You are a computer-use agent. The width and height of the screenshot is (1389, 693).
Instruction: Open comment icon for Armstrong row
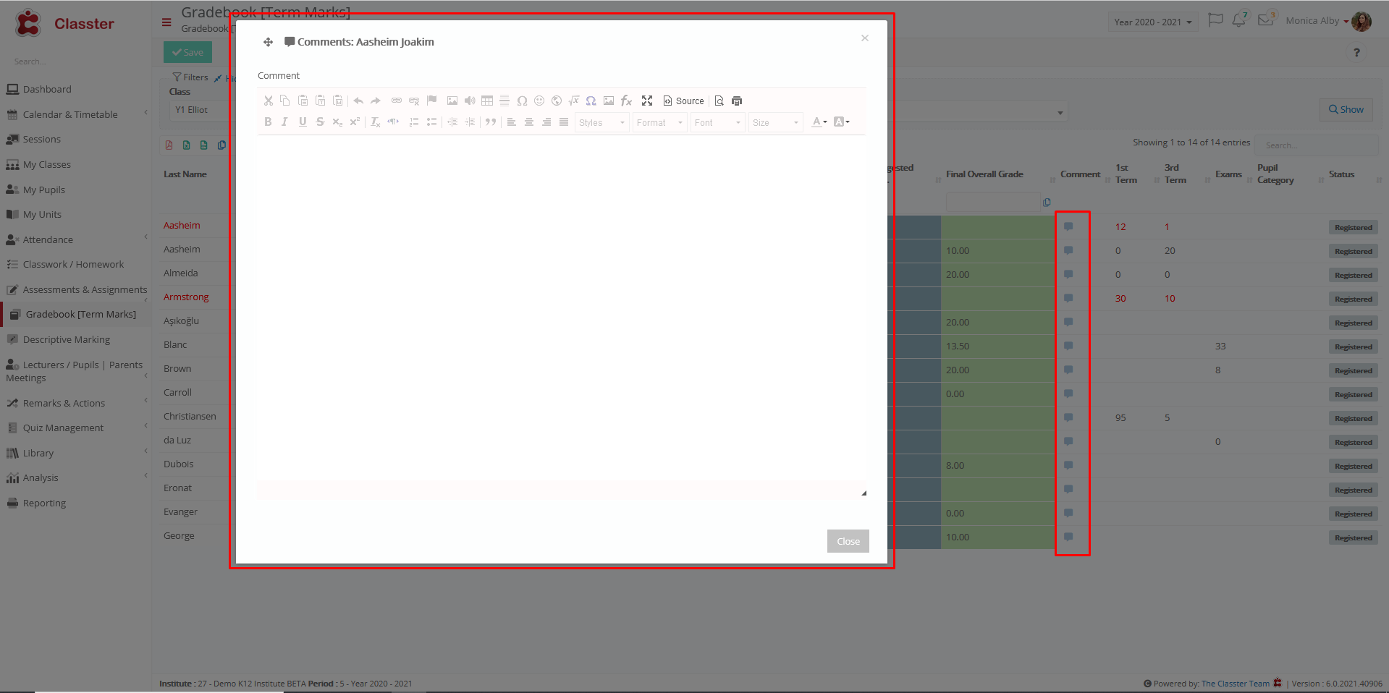pyautogui.click(x=1068, y=298)
